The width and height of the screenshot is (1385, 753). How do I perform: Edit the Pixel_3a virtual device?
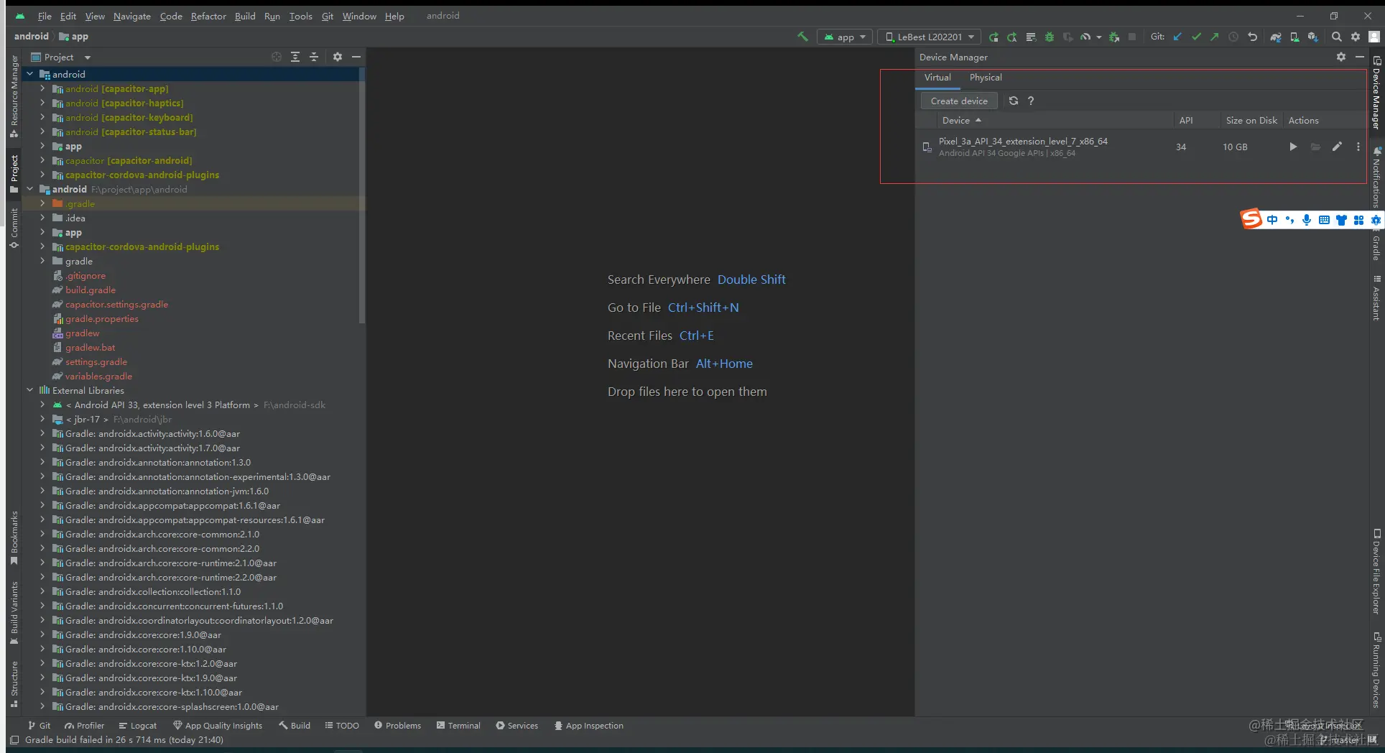pyautogui.click(x=1337, y=147)
